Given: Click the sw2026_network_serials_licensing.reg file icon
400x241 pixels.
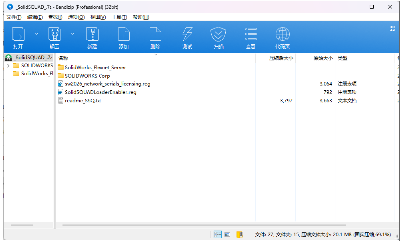Looking at the screenshot, I should [61, 84].
